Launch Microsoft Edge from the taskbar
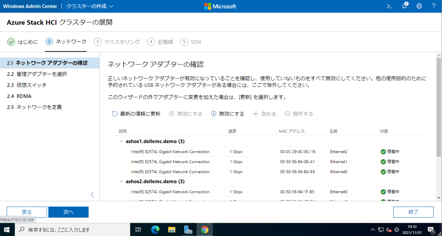Image resolution: width=442 pixels, height=236 pixels. tap(155, 230)
